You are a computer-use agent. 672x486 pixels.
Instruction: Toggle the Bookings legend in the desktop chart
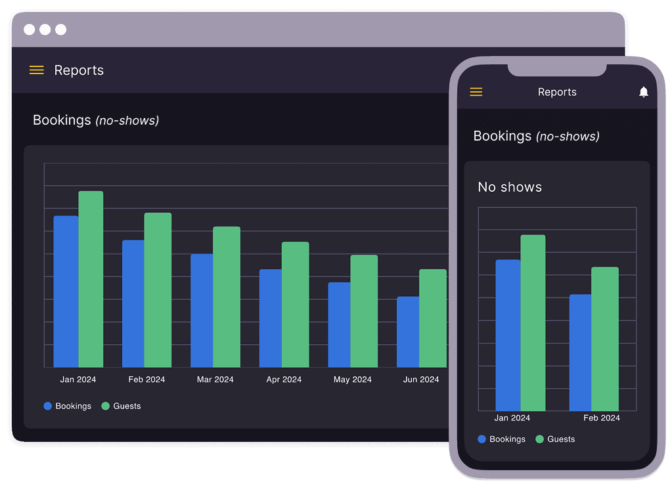(68, 406)
